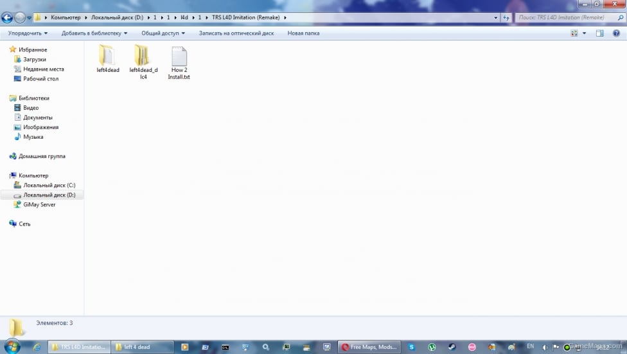The height and width of the screenshot is (354, 627).
Task: Click the volume speaker tray icon
Action: [x=545, y=347]
